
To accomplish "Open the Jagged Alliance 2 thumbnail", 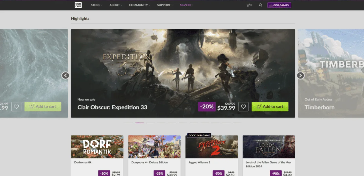I will coord(211,147).
